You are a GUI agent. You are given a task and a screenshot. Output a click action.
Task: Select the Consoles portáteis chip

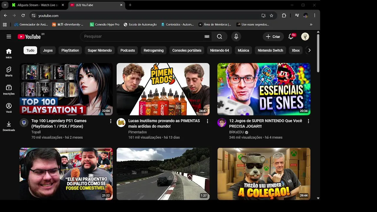pyautogui.click(x=187, y=50)
